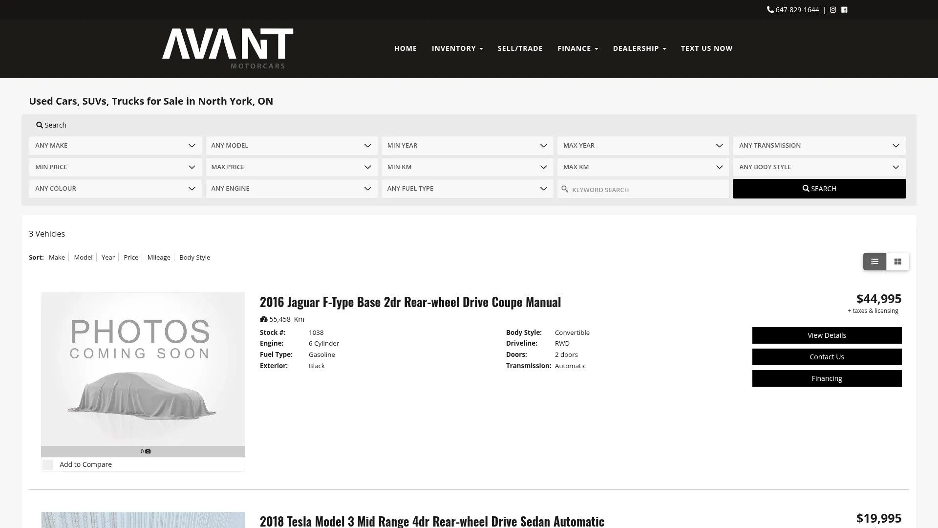Click the 'Used Cars, SUVs, Trucks' page heading
Viewport: 938px width, 528px height.
click(151, 101)
